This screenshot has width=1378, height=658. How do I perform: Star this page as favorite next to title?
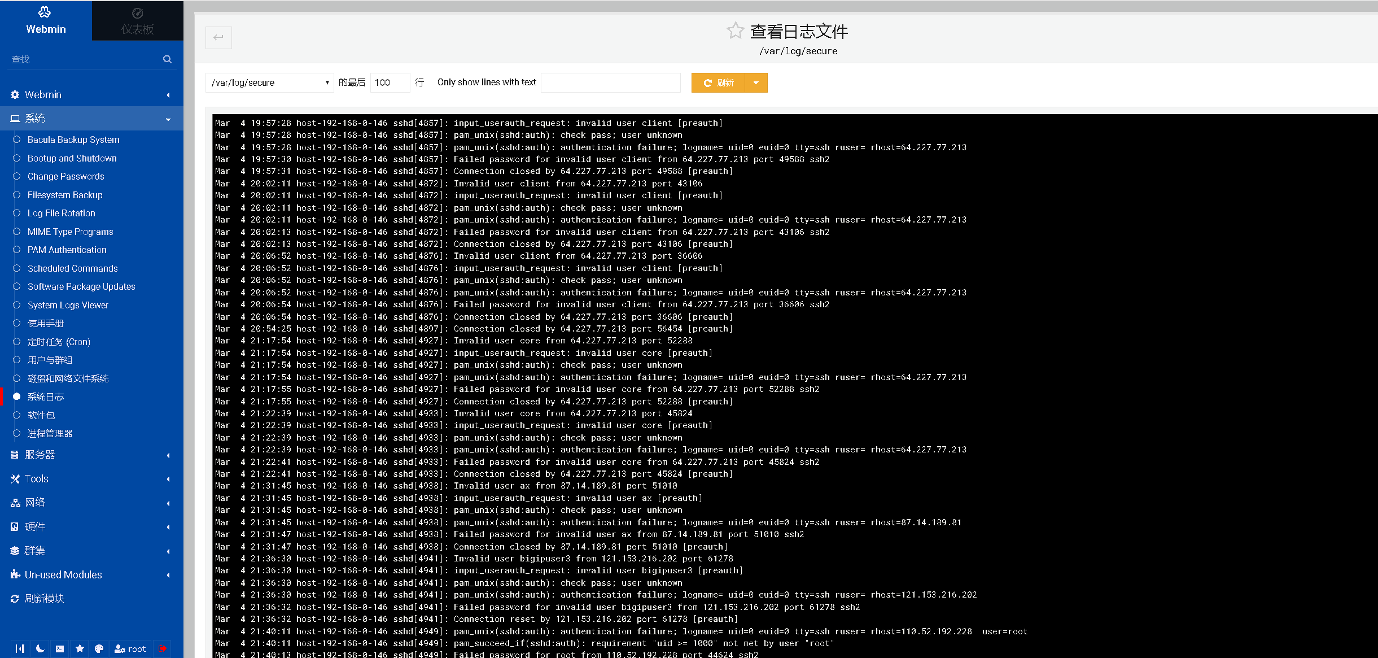coord(735,30)
